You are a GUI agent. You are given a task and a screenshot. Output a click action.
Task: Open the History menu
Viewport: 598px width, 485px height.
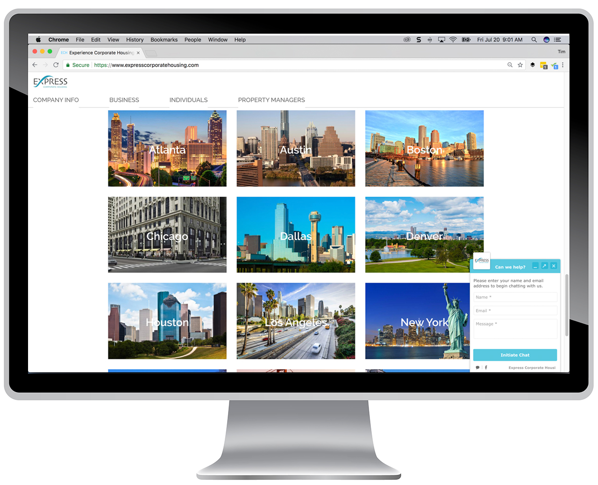pyautogui.click(x=135, y=40)
